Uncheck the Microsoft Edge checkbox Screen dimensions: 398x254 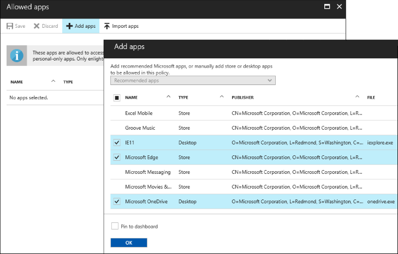click(x=117, y=158)
